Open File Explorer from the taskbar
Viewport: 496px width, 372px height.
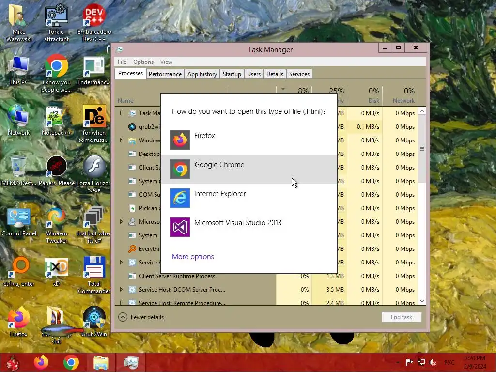pos(101,362)
